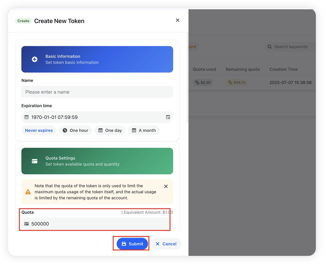Set expiration to One day

[110, 130]
